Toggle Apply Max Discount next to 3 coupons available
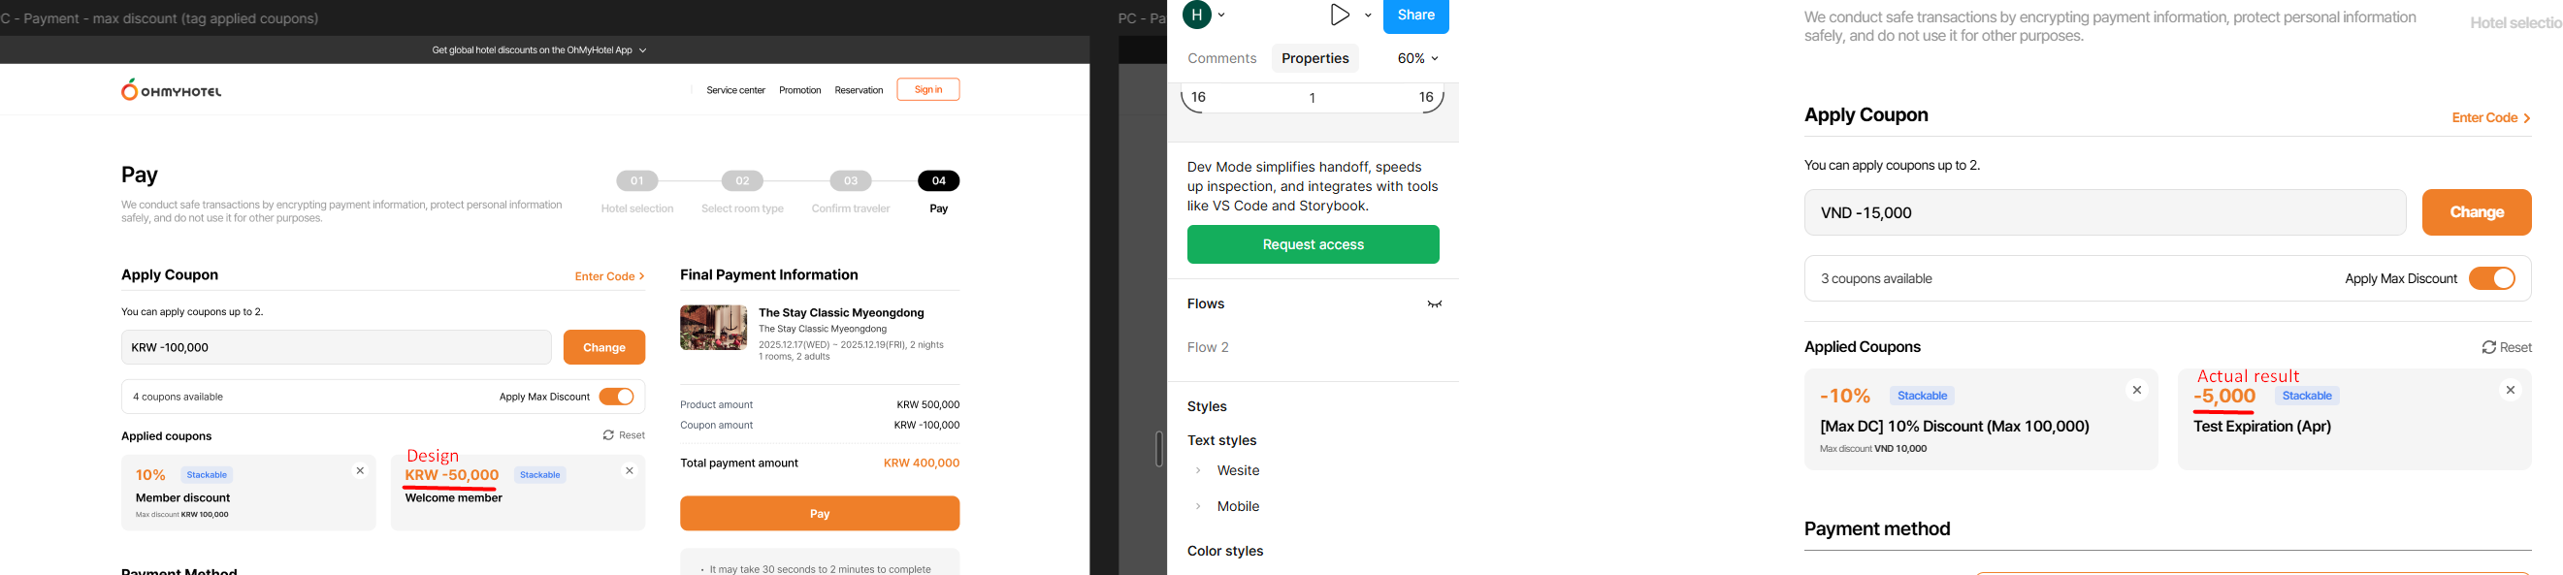This screenshot has height=575, width=2563. click(2491, 278)
